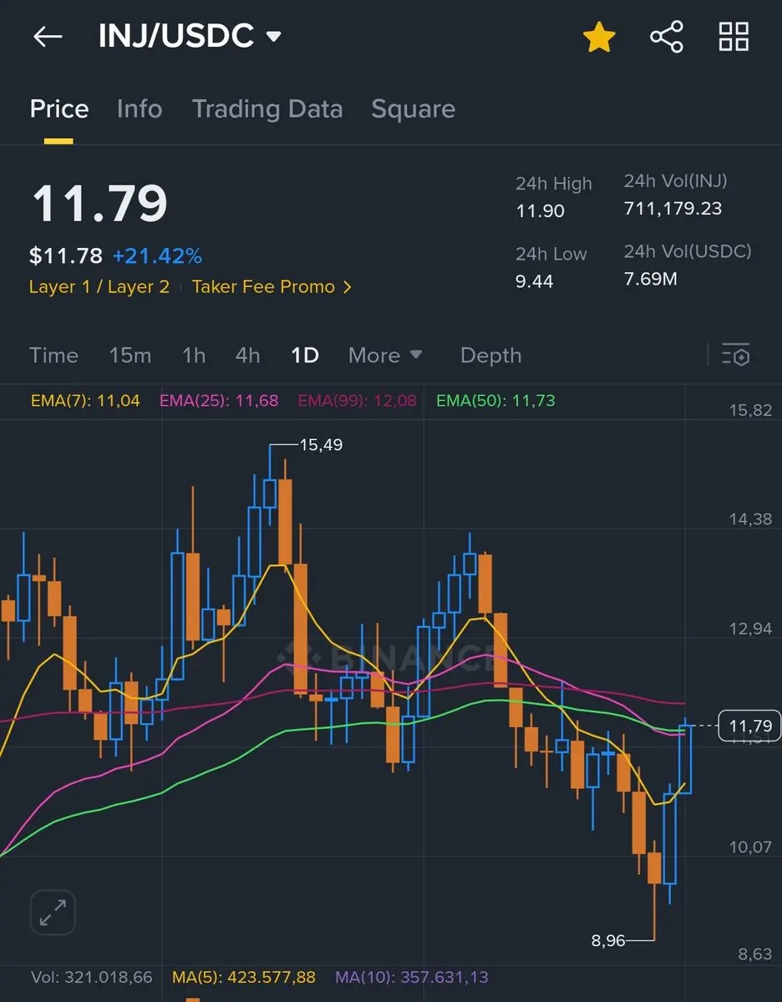The width and height of the screenshot is (782, 1002).
Task: Go back using the left arrow
Action: 48,37
